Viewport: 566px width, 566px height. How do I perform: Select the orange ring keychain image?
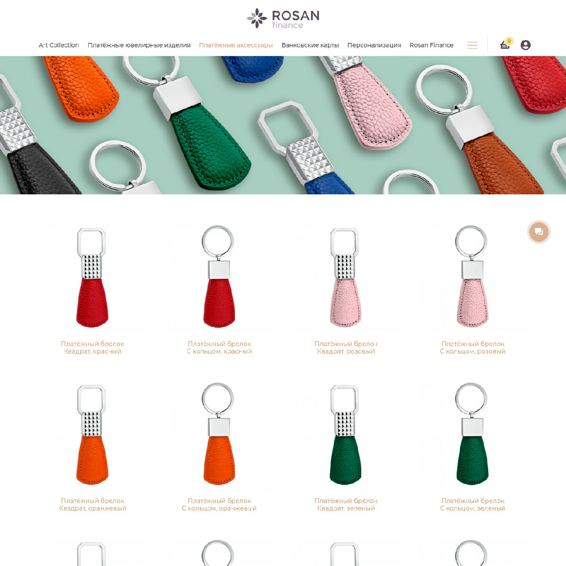(x=219, y=434)
